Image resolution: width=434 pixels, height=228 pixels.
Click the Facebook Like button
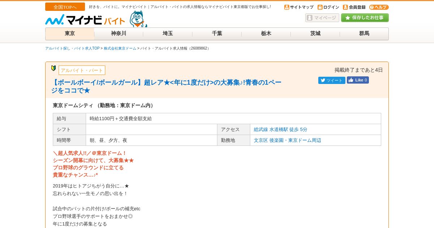[x=358, y=80]
